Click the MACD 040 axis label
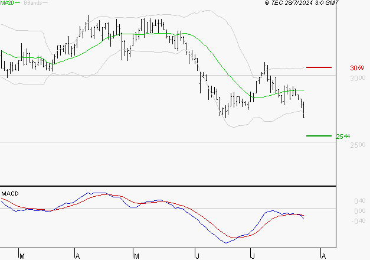The width and height of the screenshot is (370, 260). 360,201
